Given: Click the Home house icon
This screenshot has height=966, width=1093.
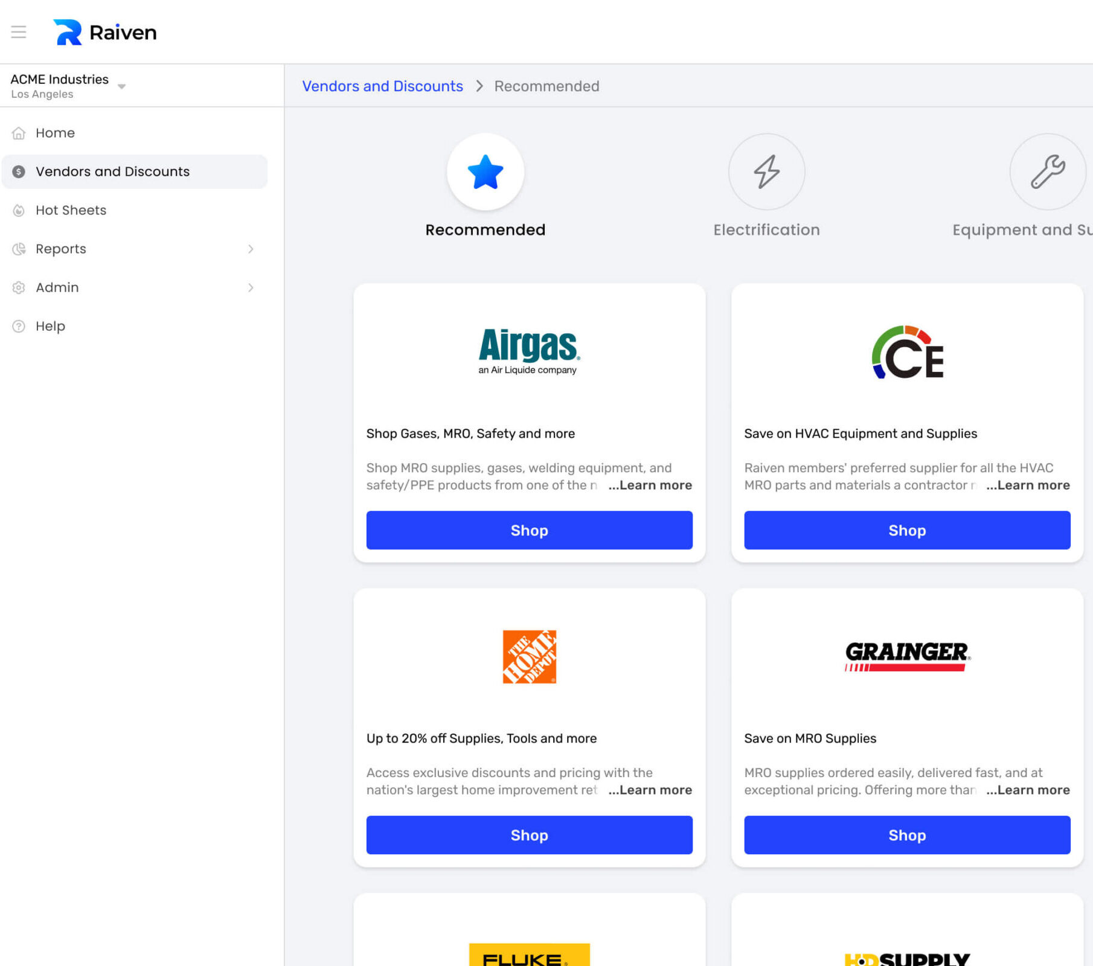Looking at the screenshot, I should click(19, 133).
